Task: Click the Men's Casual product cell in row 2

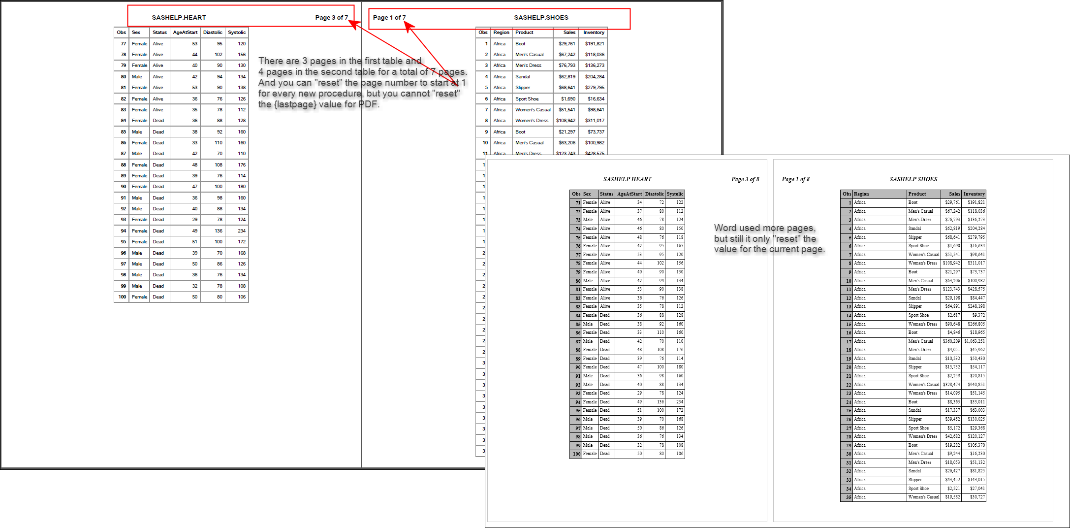Action: pyautogui.click(x=529, y=54)
